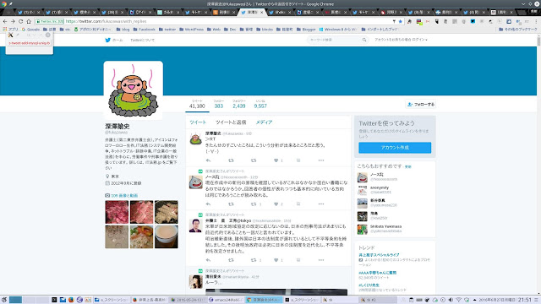541x304 pixels.
Task: Open Firefox from the taskbar
Action: tap(71, 300)
